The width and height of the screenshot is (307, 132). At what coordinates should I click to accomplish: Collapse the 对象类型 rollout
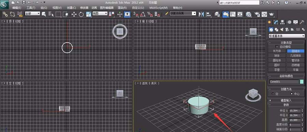(286, 43)
